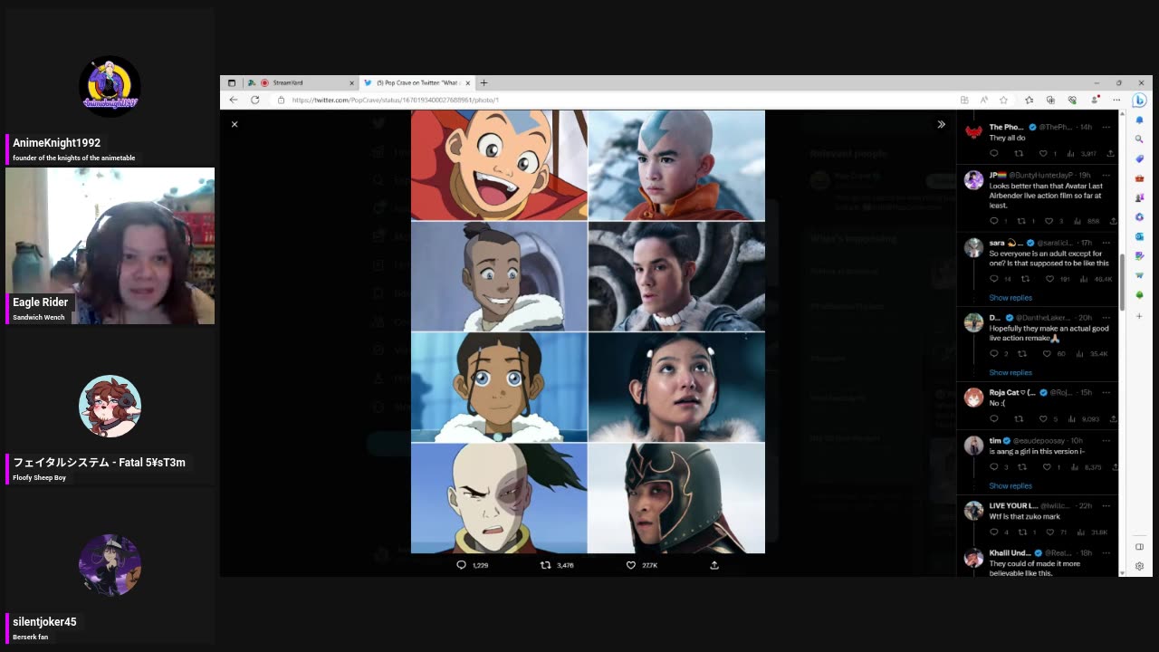
Task: Close the StreamYard tab
Action: point(351,82)
